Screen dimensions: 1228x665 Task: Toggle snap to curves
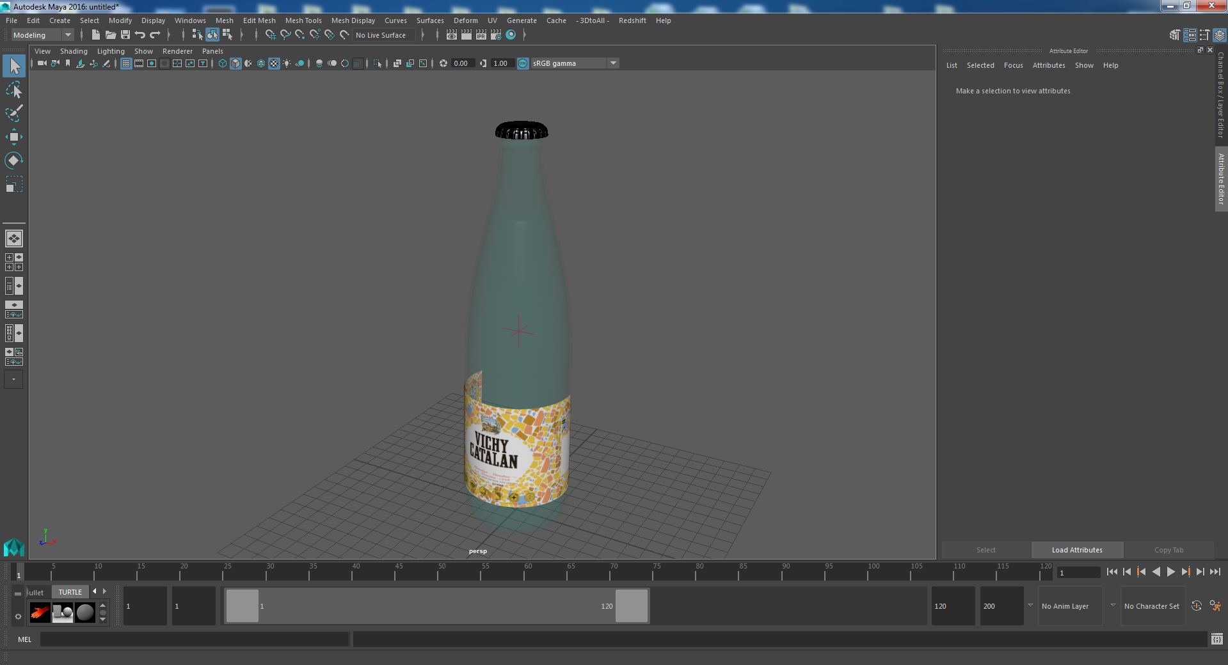[x=285, y=35]
